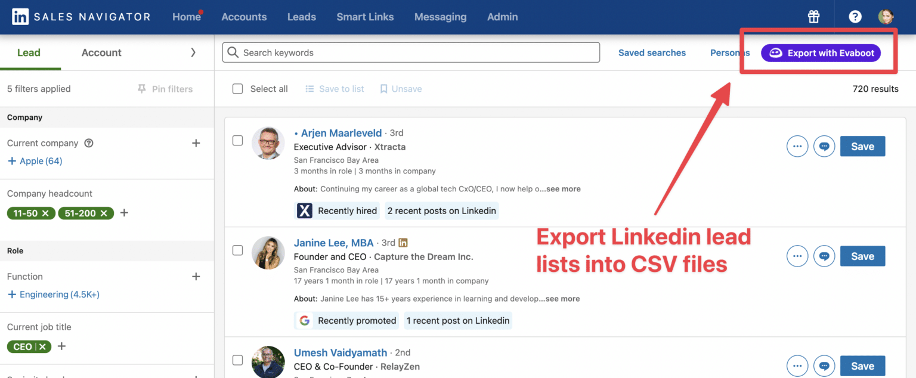Open the Messaging menu item
The image size is (916, 378).
(440, 17)
